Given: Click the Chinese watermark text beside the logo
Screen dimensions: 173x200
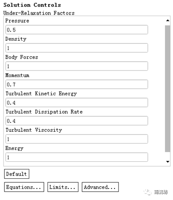Looking at the screenshot, I should coord(161,192).
